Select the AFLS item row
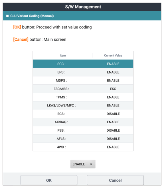Image resolution: width=164 pixels, height=188 pixels. [x=83, y=139]
